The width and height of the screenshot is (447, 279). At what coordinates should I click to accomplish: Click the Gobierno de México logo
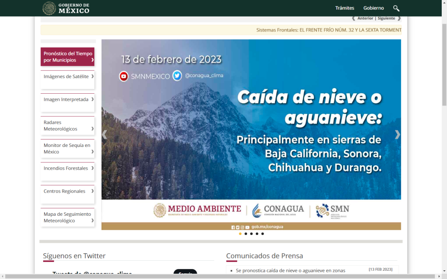(x=66, y=8)
